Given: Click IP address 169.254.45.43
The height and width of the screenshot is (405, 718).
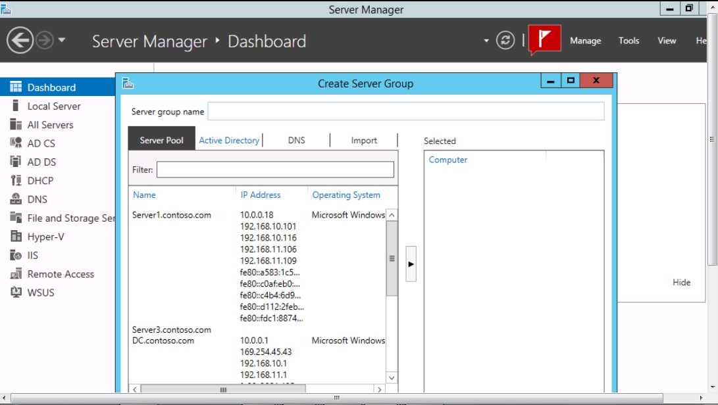Looking at the screenshot, I should pos(266,352).
